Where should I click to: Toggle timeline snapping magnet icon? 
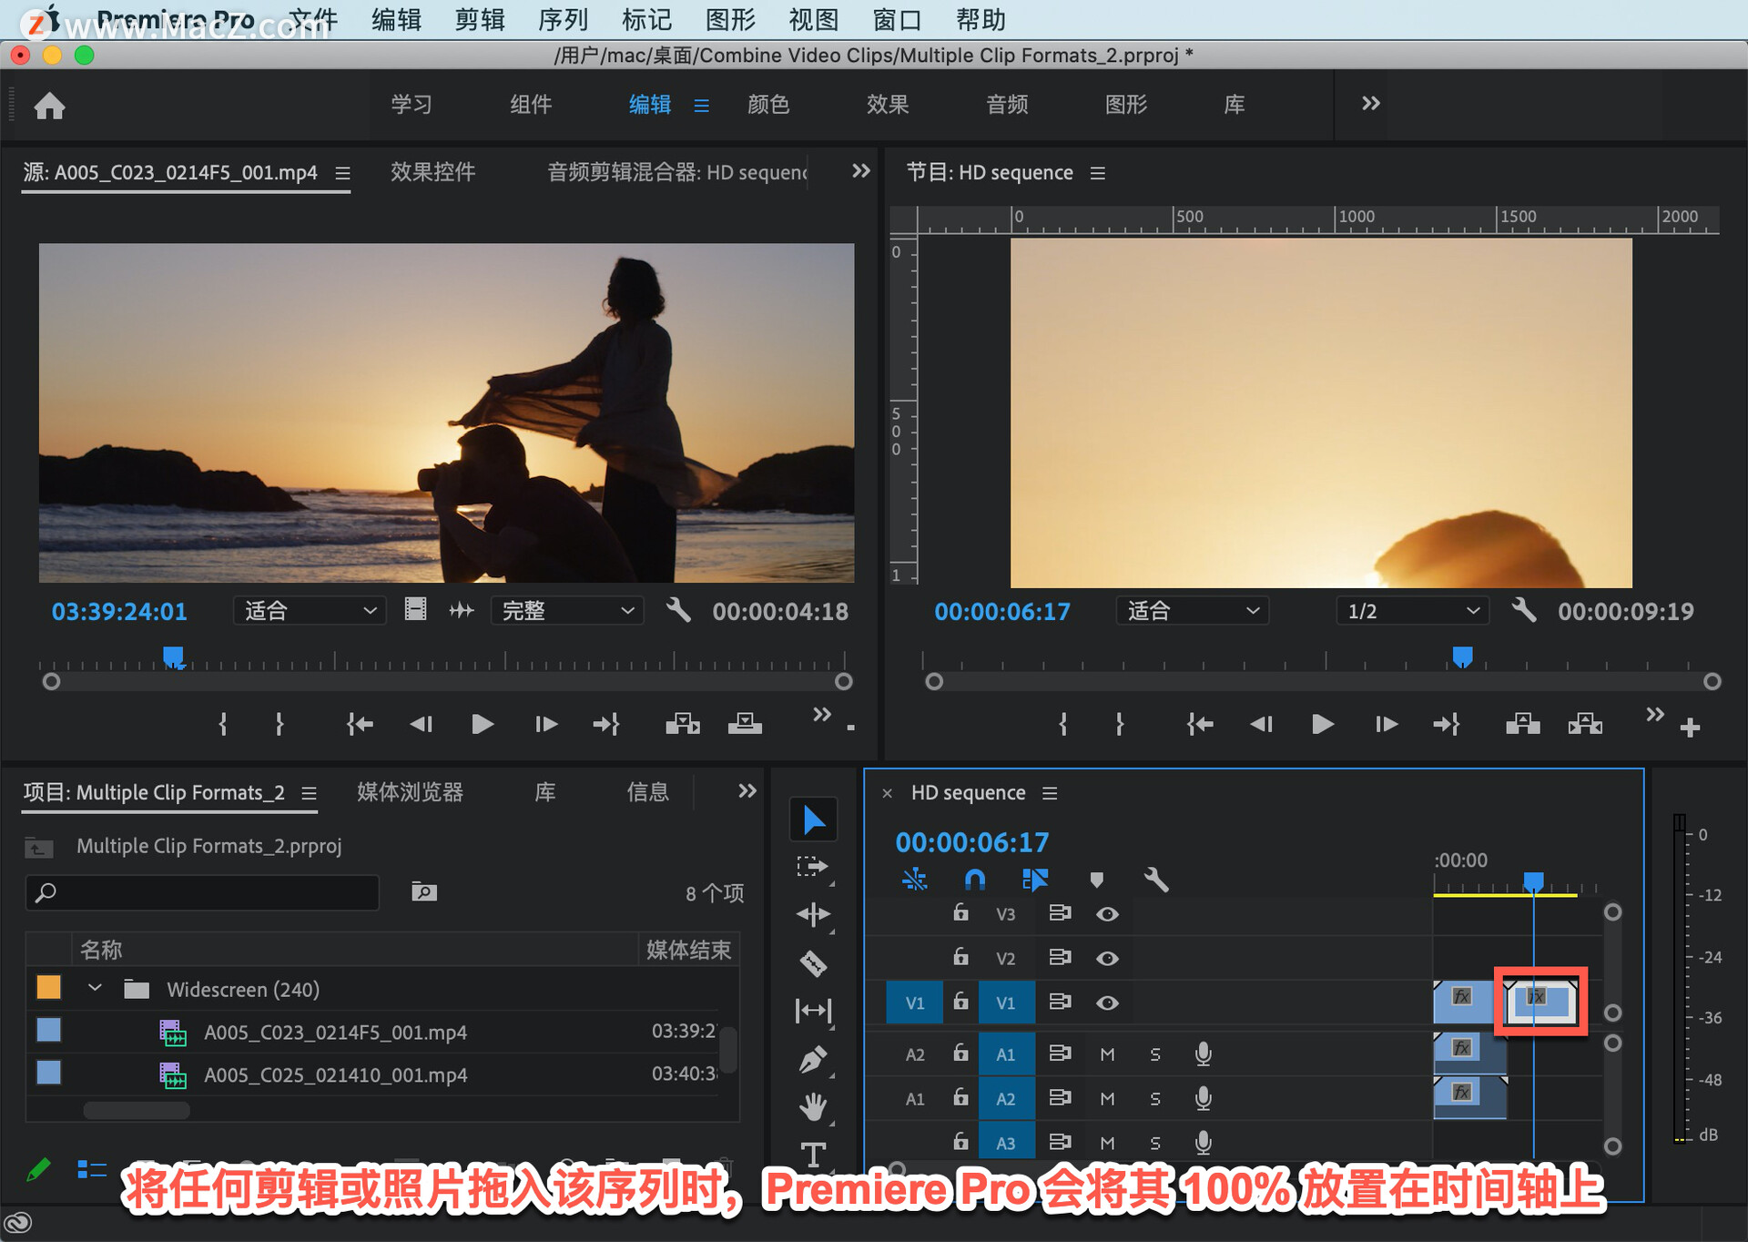coord(974,879)
